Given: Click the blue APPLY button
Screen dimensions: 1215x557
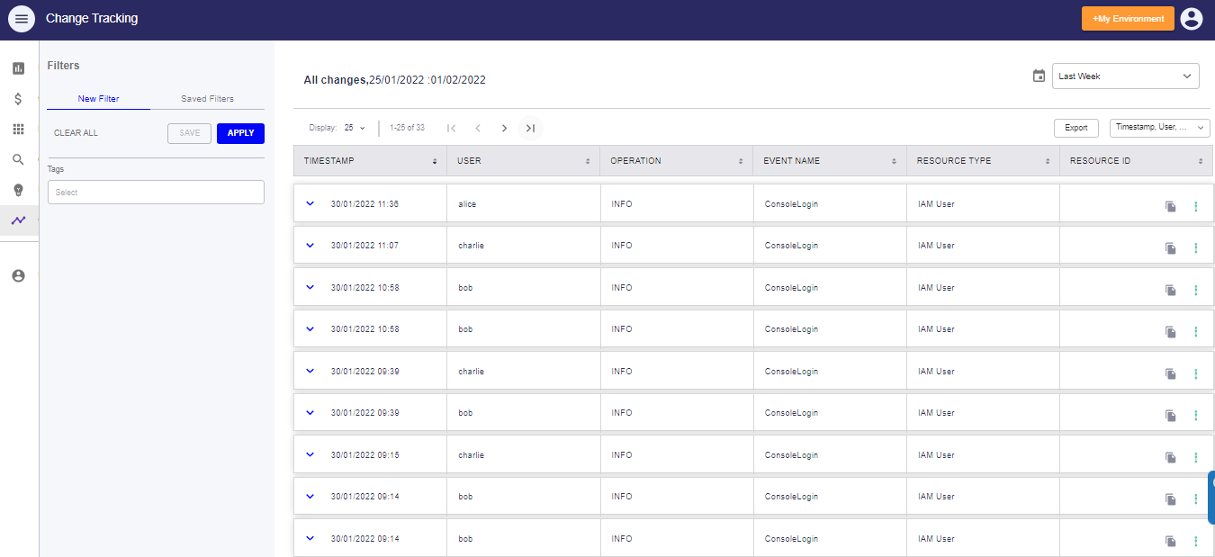Looking at the screenshot, I should pyautogui.click(x=240, y=133).
